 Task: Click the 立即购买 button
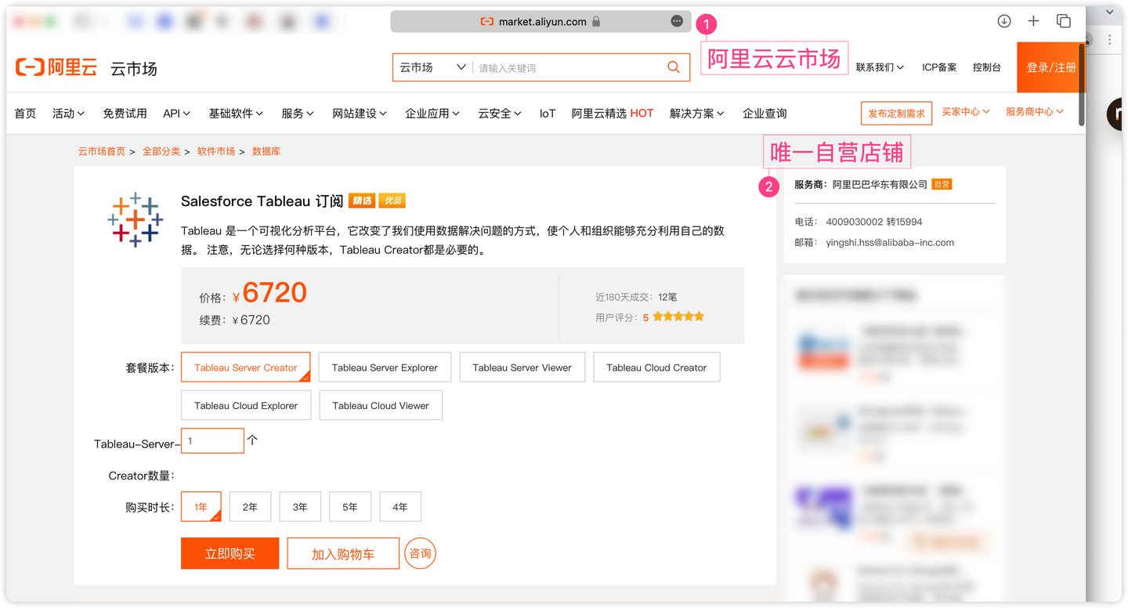pyautogui.click(x=230, y=553)
